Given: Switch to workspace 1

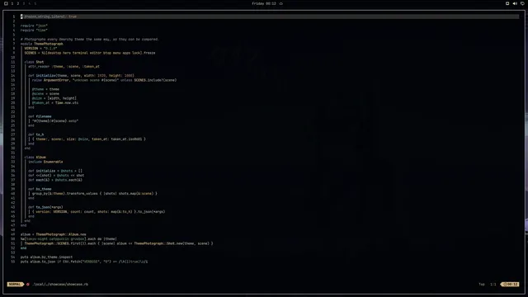Looking at the screenshot, I should [12, 3].
